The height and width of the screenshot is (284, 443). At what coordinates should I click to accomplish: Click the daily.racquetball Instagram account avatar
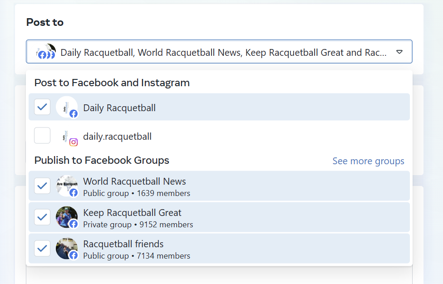pos(65,136)
